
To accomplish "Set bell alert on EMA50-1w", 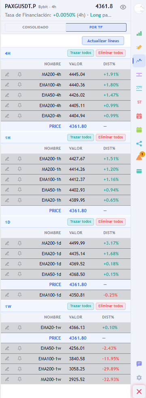I will coord(19,348).
